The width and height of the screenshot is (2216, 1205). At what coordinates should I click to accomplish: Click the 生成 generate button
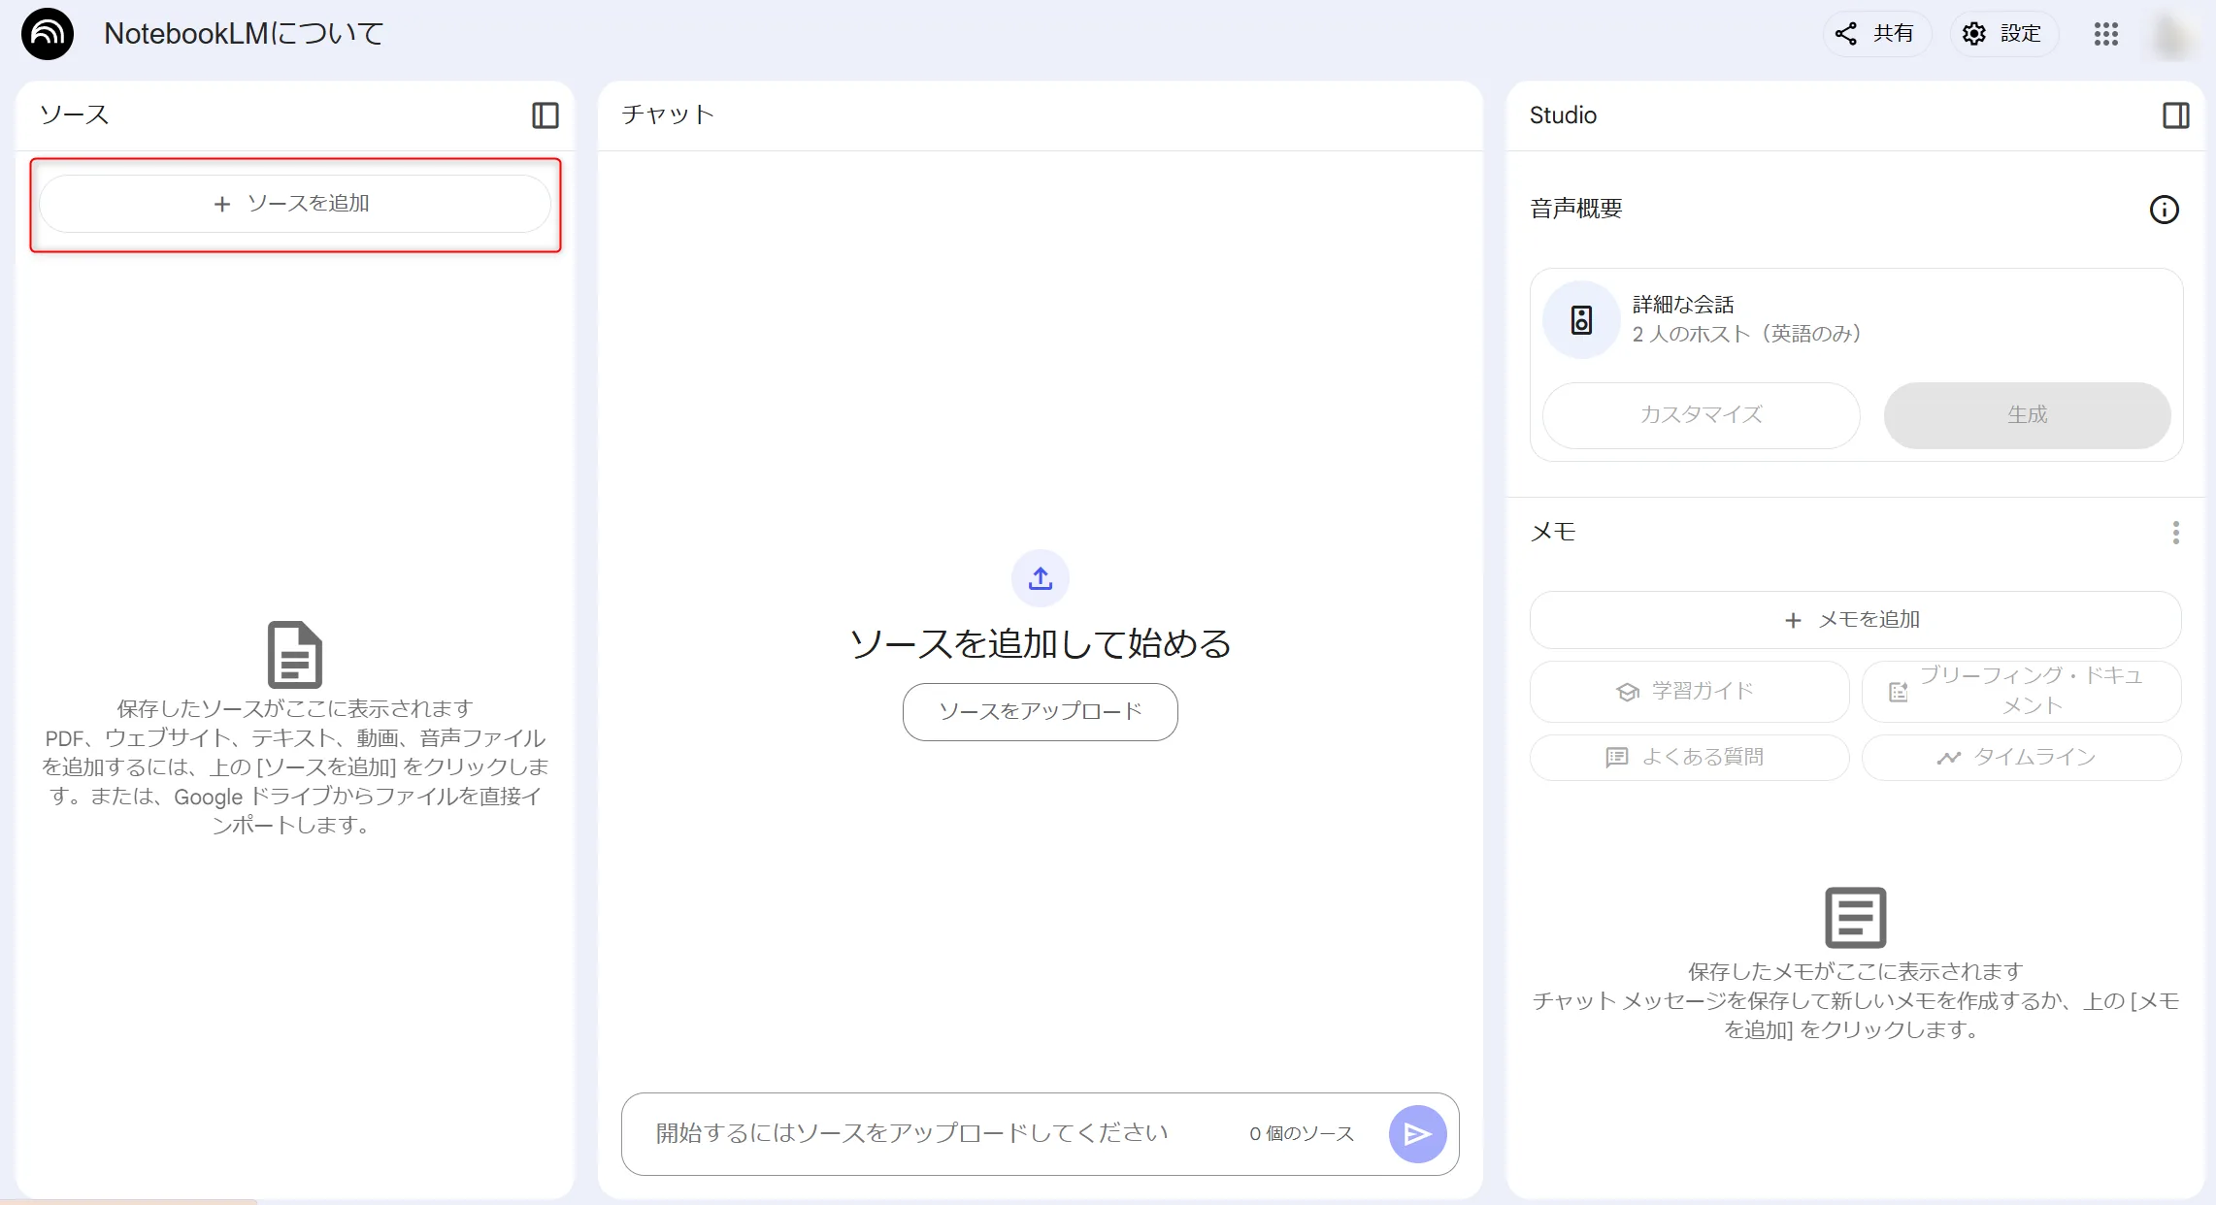2028,415
